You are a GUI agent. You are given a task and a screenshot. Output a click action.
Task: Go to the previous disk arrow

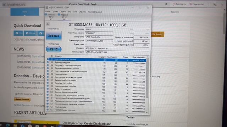click(48, 24)
